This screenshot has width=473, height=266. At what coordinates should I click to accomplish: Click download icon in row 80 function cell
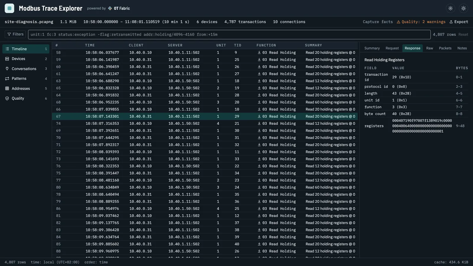tap(259, 187)
